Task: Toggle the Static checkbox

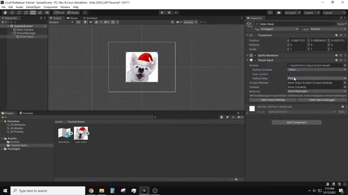Action: [x=335, y=24]
